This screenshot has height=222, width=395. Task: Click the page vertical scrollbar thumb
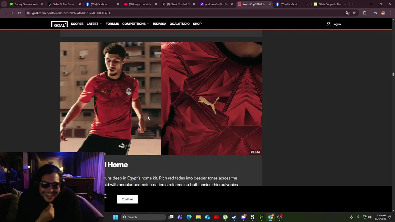393,74
